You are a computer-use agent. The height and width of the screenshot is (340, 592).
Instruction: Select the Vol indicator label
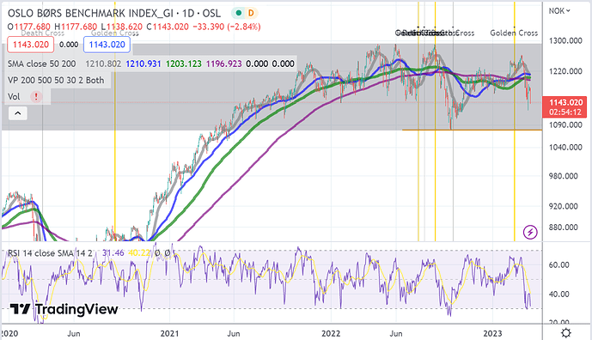tap(14, 97)
